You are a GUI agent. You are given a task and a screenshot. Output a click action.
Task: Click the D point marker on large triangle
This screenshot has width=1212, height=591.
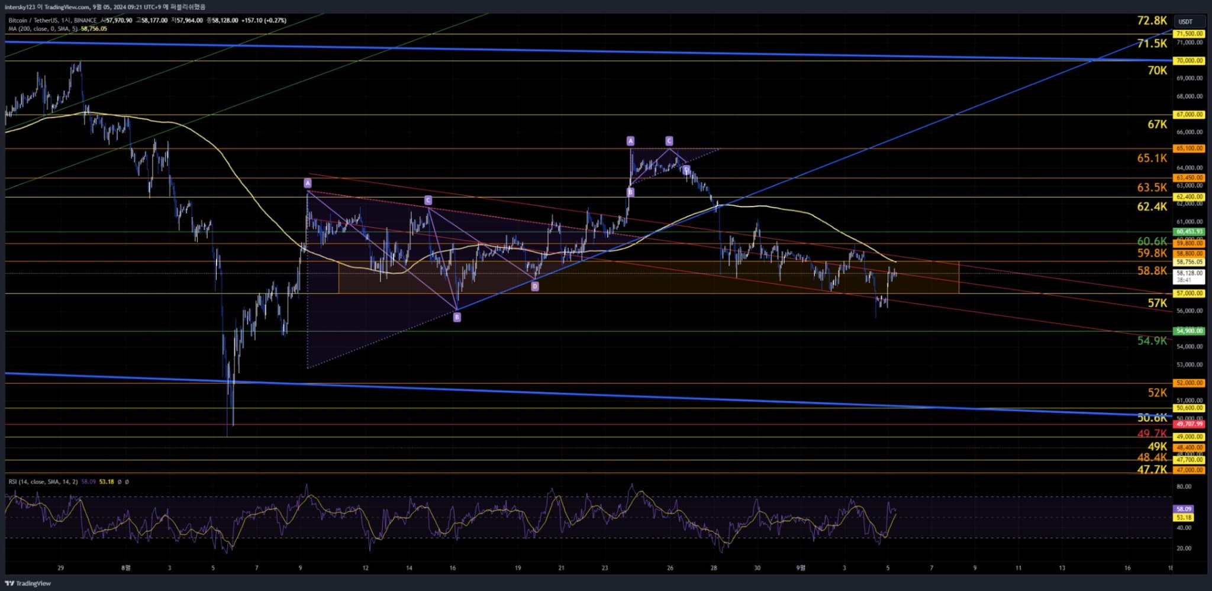coord(534,286)
